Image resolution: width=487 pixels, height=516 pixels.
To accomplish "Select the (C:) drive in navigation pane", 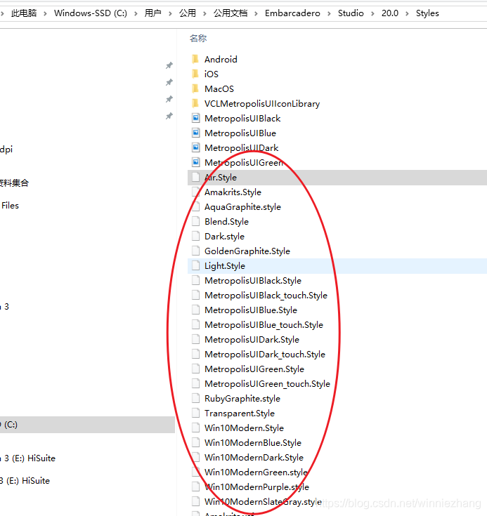I will [87, 425].
